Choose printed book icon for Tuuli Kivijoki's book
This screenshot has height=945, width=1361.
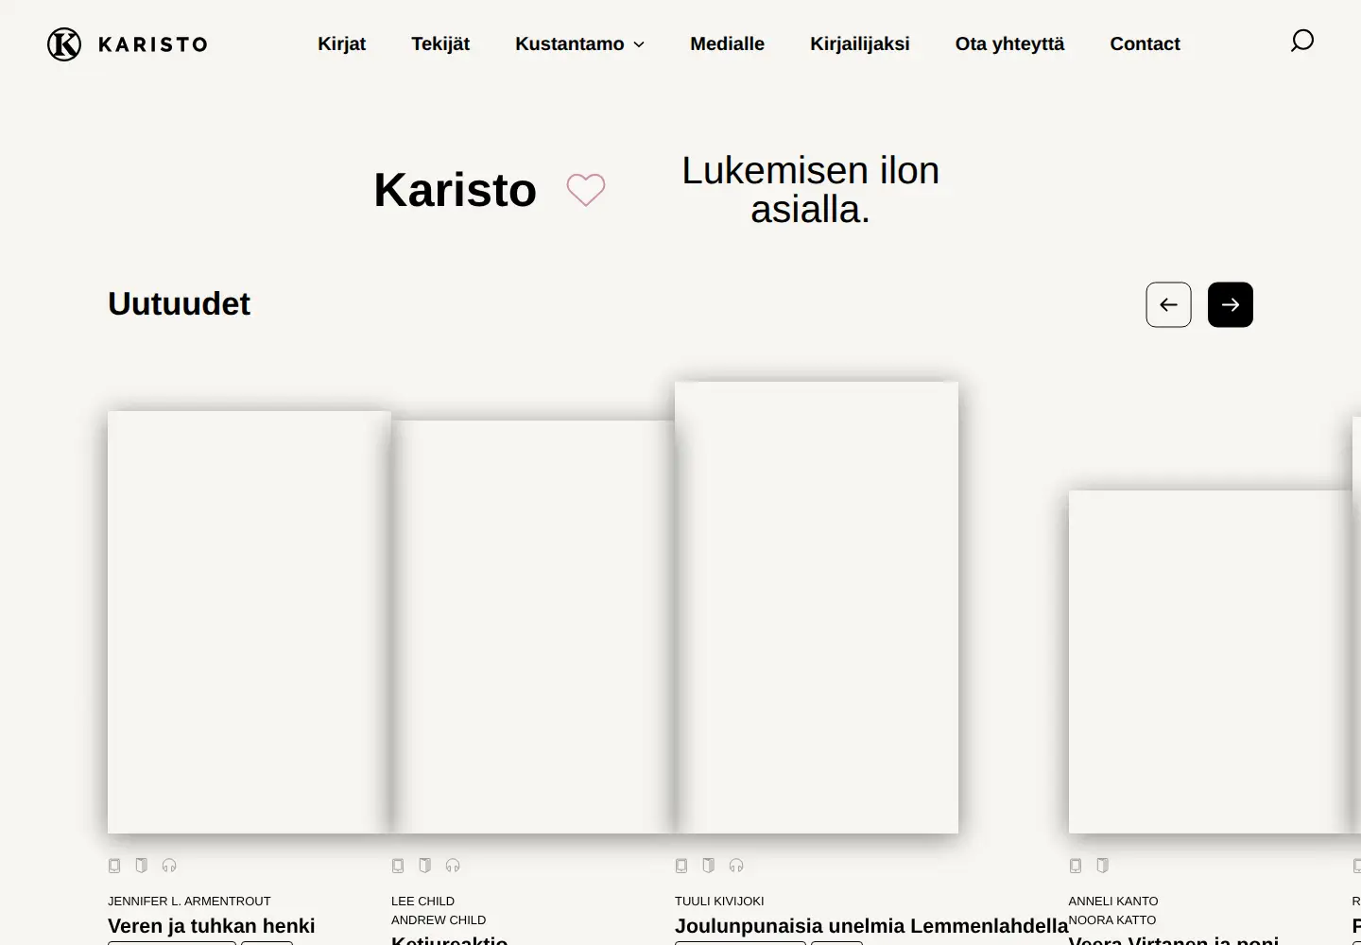pyautogui.click(x=709, y=866)
